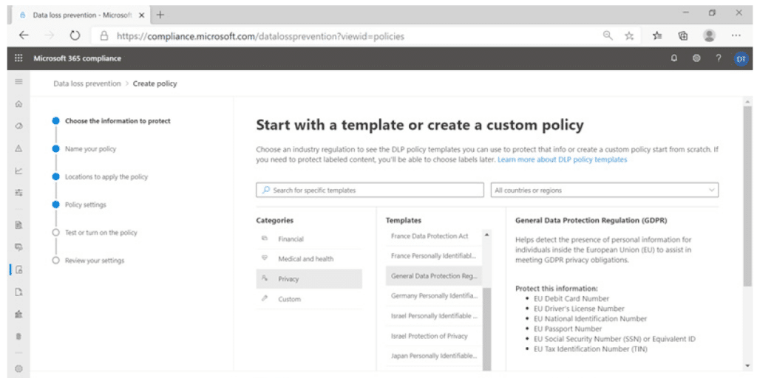Viewport: 757px width, 378px height.
Task: Select Review your settings step
Action: click(95, 261)
